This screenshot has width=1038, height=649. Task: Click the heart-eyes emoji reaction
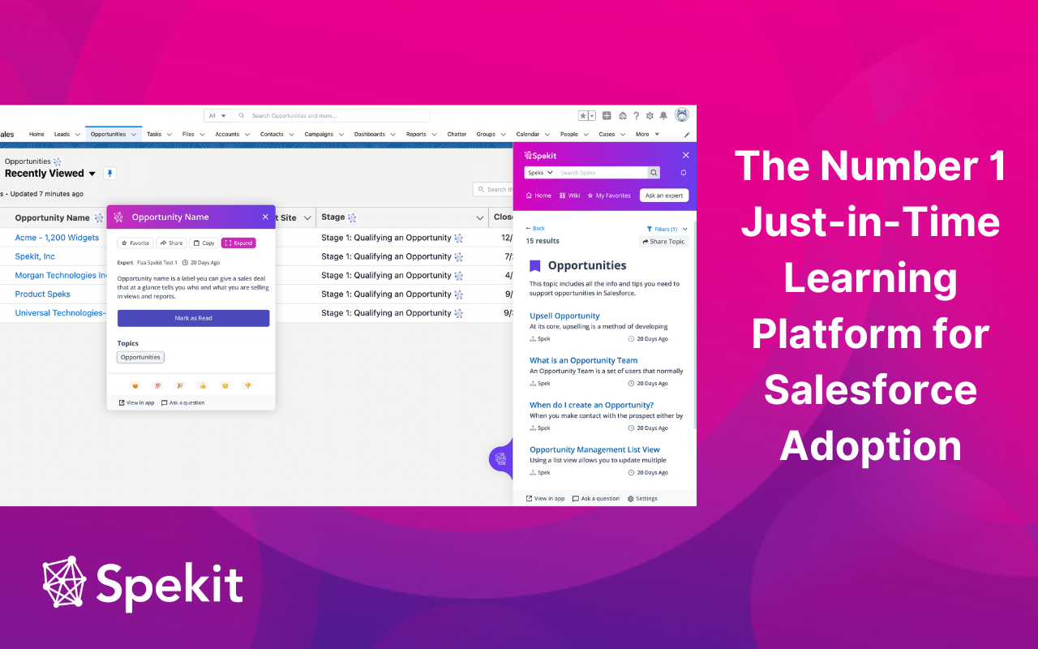point(135,385)
